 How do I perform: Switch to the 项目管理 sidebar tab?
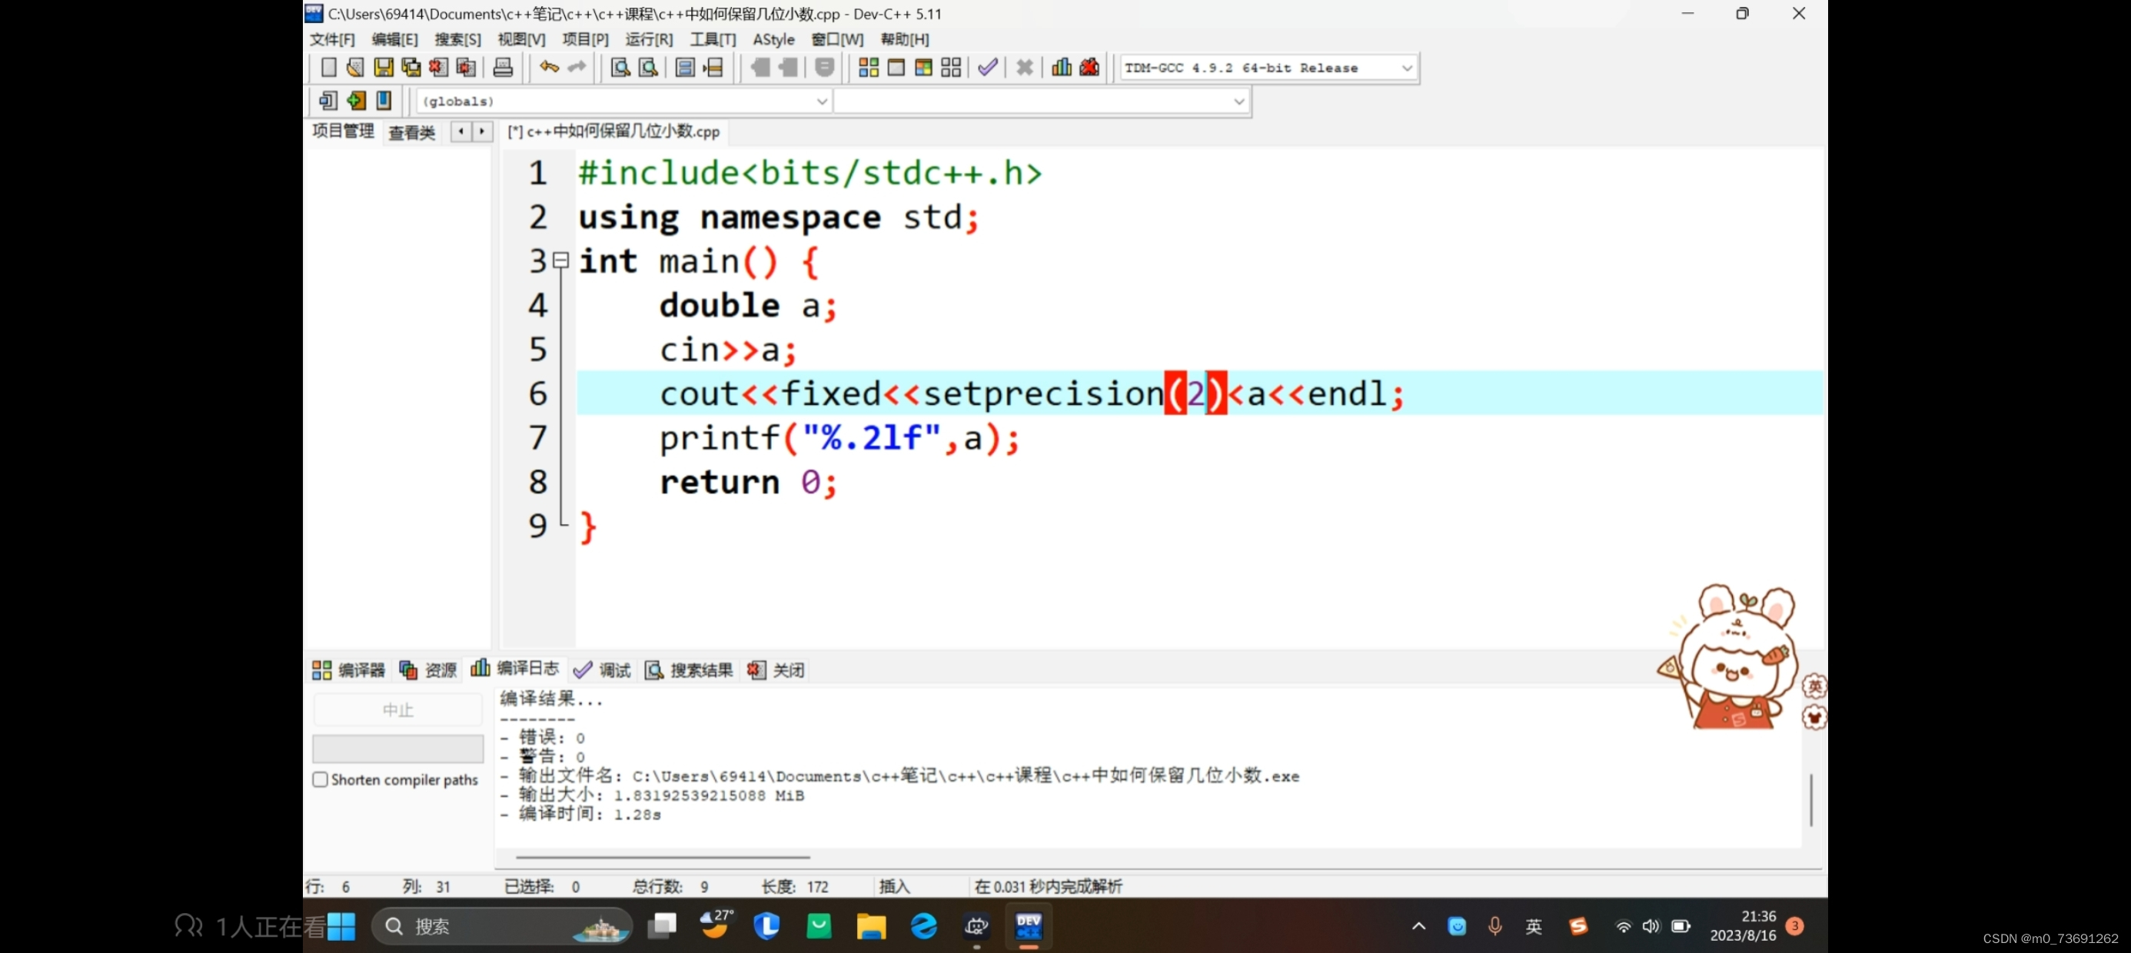coord(344,131)
